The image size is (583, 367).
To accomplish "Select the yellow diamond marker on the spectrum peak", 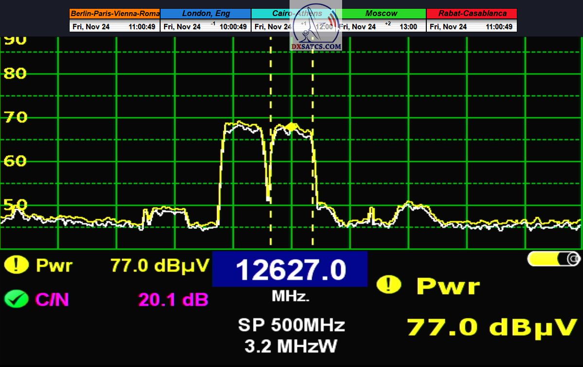I will pyautogui.click(x=291, y=127).
